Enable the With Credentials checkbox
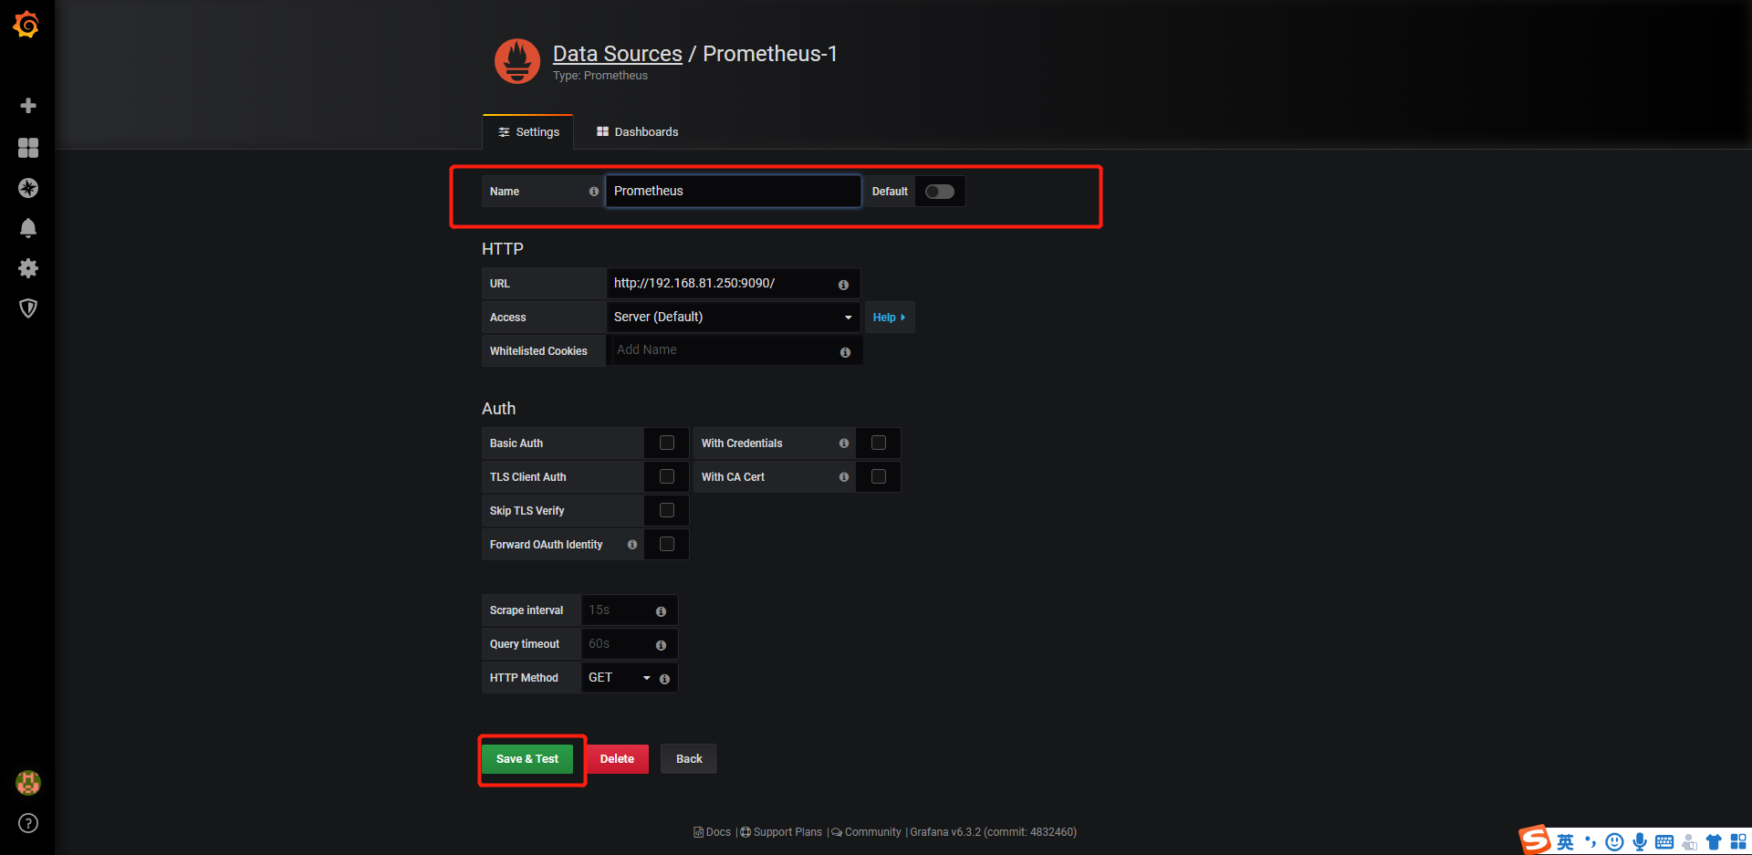Screen dimensions: 1752x855 tap(879, 443)
